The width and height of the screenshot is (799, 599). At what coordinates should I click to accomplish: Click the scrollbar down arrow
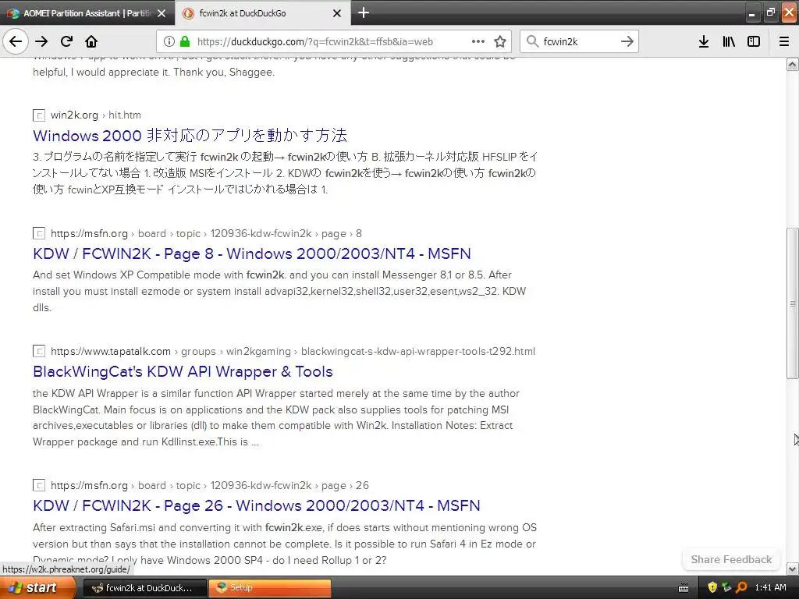pos(793,569)
